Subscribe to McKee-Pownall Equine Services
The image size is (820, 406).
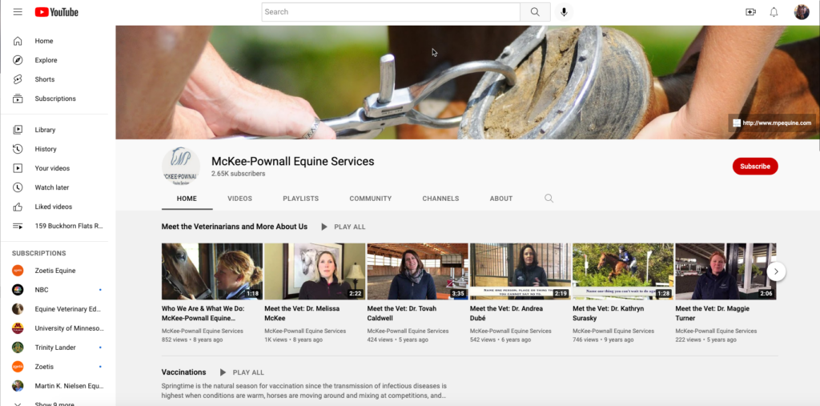coord(754,167)
